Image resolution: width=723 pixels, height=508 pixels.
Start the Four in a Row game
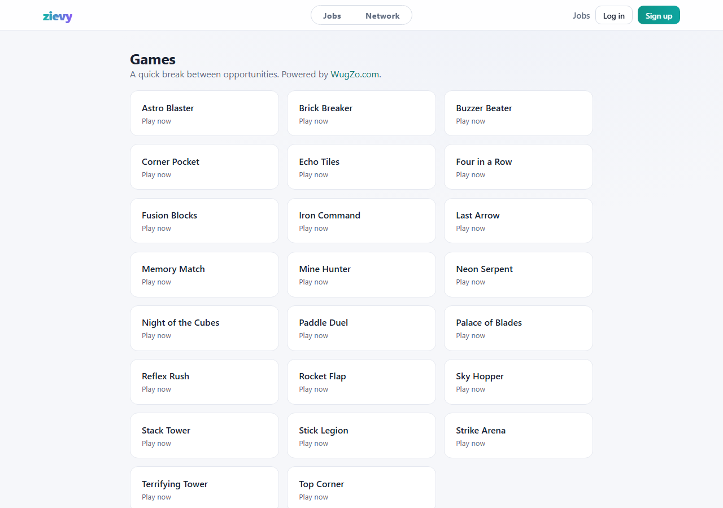point(519,167)
